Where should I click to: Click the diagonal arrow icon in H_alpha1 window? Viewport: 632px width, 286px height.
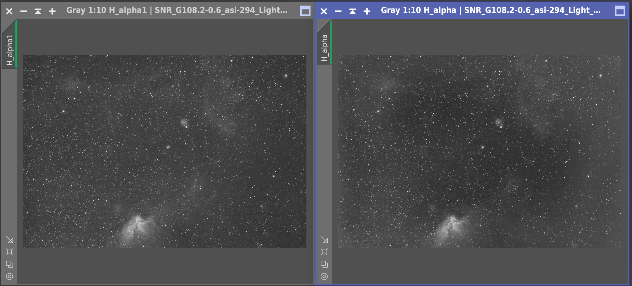(x=10, y=240)
